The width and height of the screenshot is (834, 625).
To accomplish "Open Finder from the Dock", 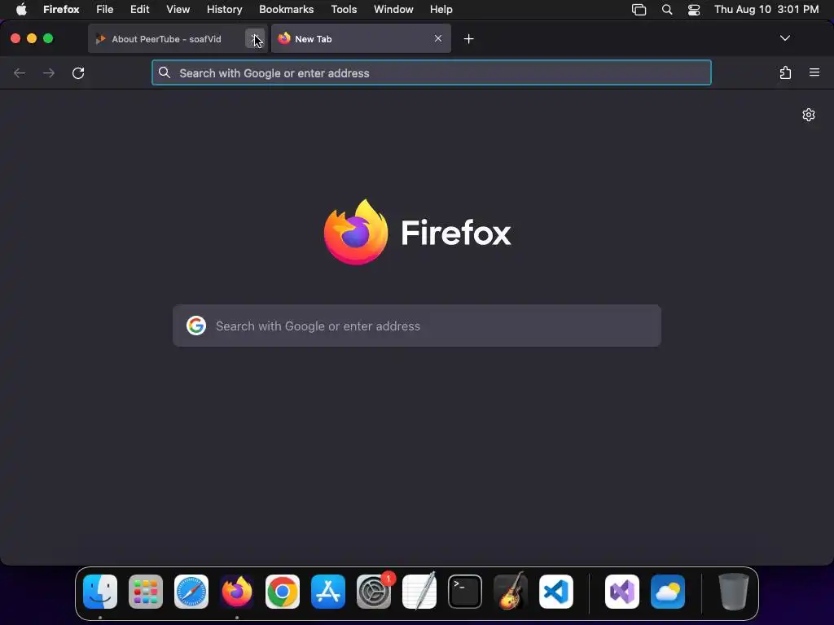I will point(100,591).
